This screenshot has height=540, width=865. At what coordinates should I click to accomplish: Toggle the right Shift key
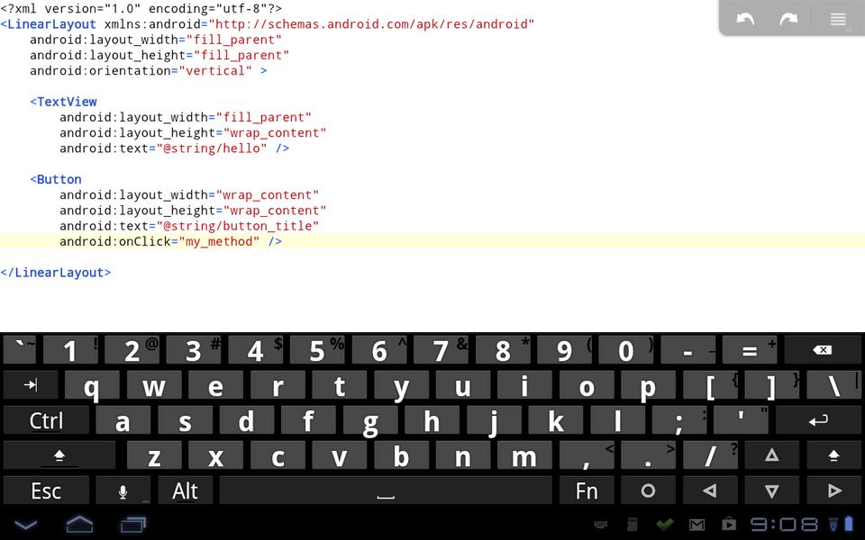(833, 455)
